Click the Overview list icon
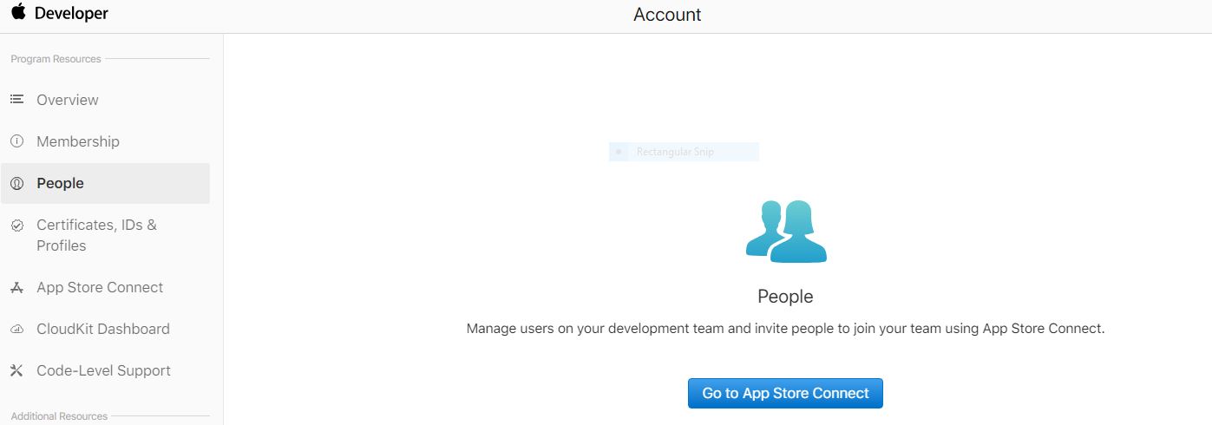Viewport: 1212px width, 425px height. pos(16,100)
